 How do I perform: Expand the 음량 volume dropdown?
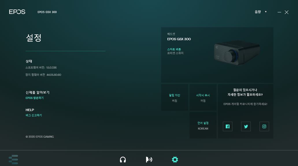click(260, 12)
